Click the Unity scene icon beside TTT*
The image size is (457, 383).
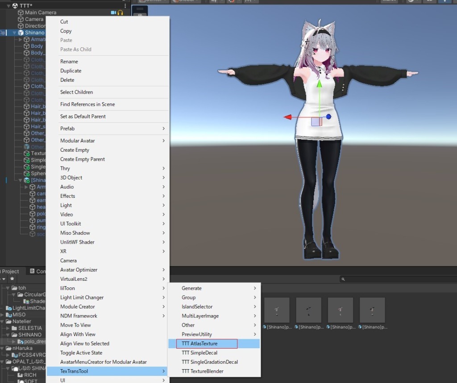[x=15, y=5]
